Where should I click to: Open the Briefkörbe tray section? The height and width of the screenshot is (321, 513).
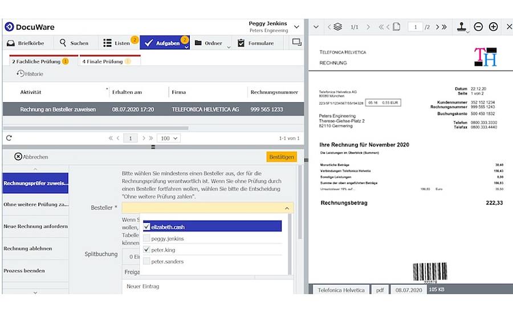point(26,43)
